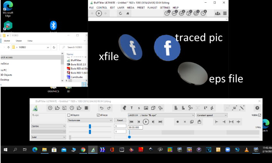Open the Share tab in Explorer window
The width and height of the screenshot is (272, 163).
point(18,41)
